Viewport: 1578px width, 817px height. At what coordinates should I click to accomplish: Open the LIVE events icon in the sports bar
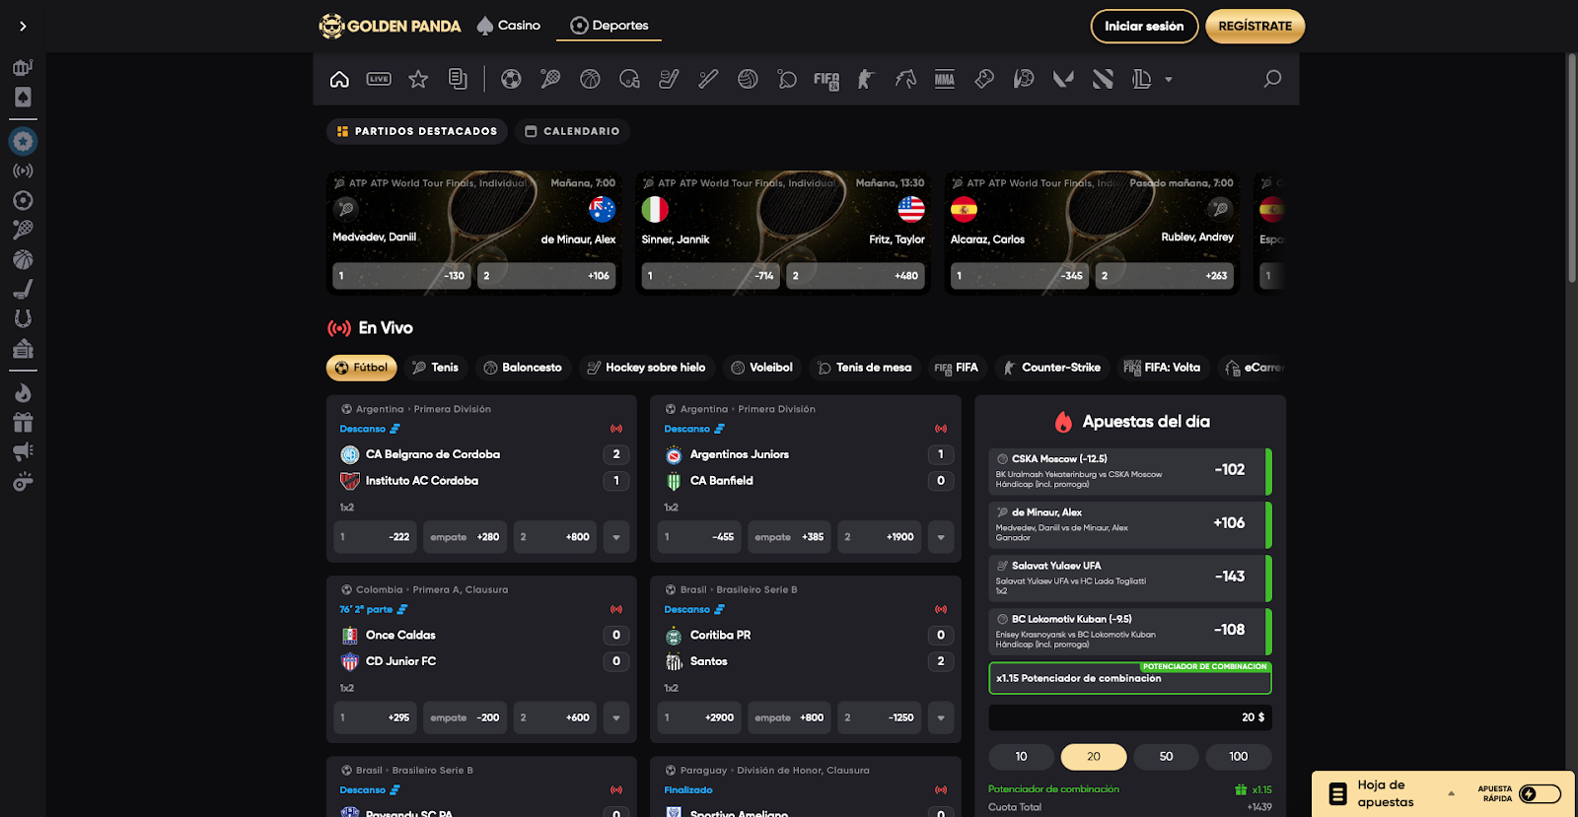pos(379,79)
